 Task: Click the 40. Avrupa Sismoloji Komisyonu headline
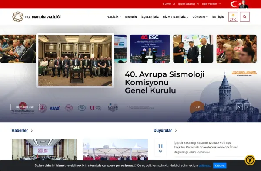coord(164,82)
